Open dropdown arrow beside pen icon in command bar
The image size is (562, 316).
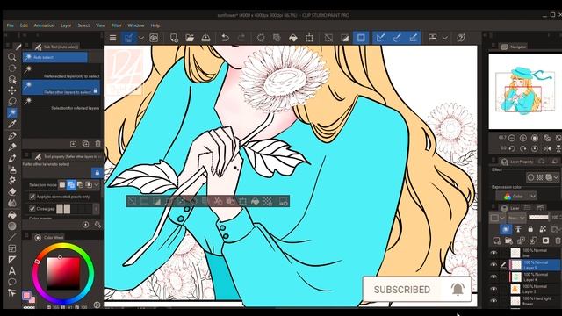[141, 38]
